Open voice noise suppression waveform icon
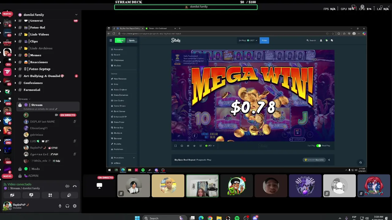Viewport: 392px width, 220px height. tap(67, 186)
